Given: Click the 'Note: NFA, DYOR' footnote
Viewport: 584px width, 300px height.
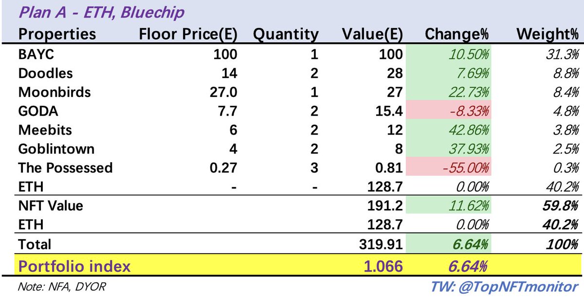Looking at the screenshot, I should click(61, 287).
